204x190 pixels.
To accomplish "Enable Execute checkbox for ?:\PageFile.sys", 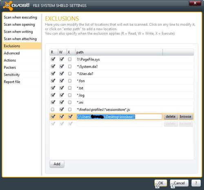I will coord(70,59).
